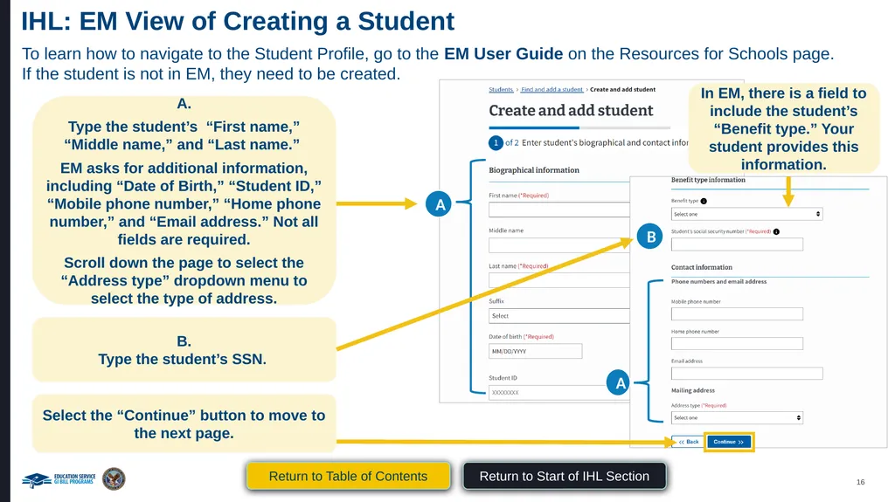The width and height of the screenshot is (895, 502).
Task: Click the Back button in the form
Action: [x=689, y=442]
